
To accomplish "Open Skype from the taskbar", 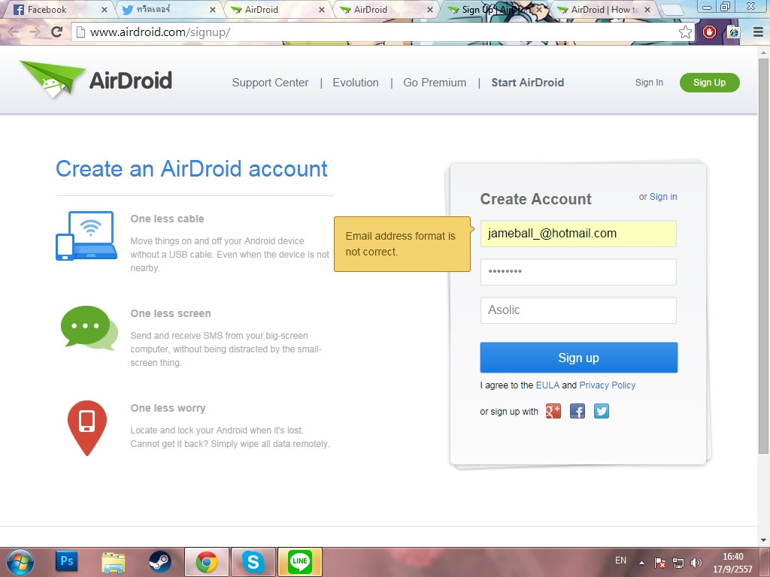I will [253, 562].
